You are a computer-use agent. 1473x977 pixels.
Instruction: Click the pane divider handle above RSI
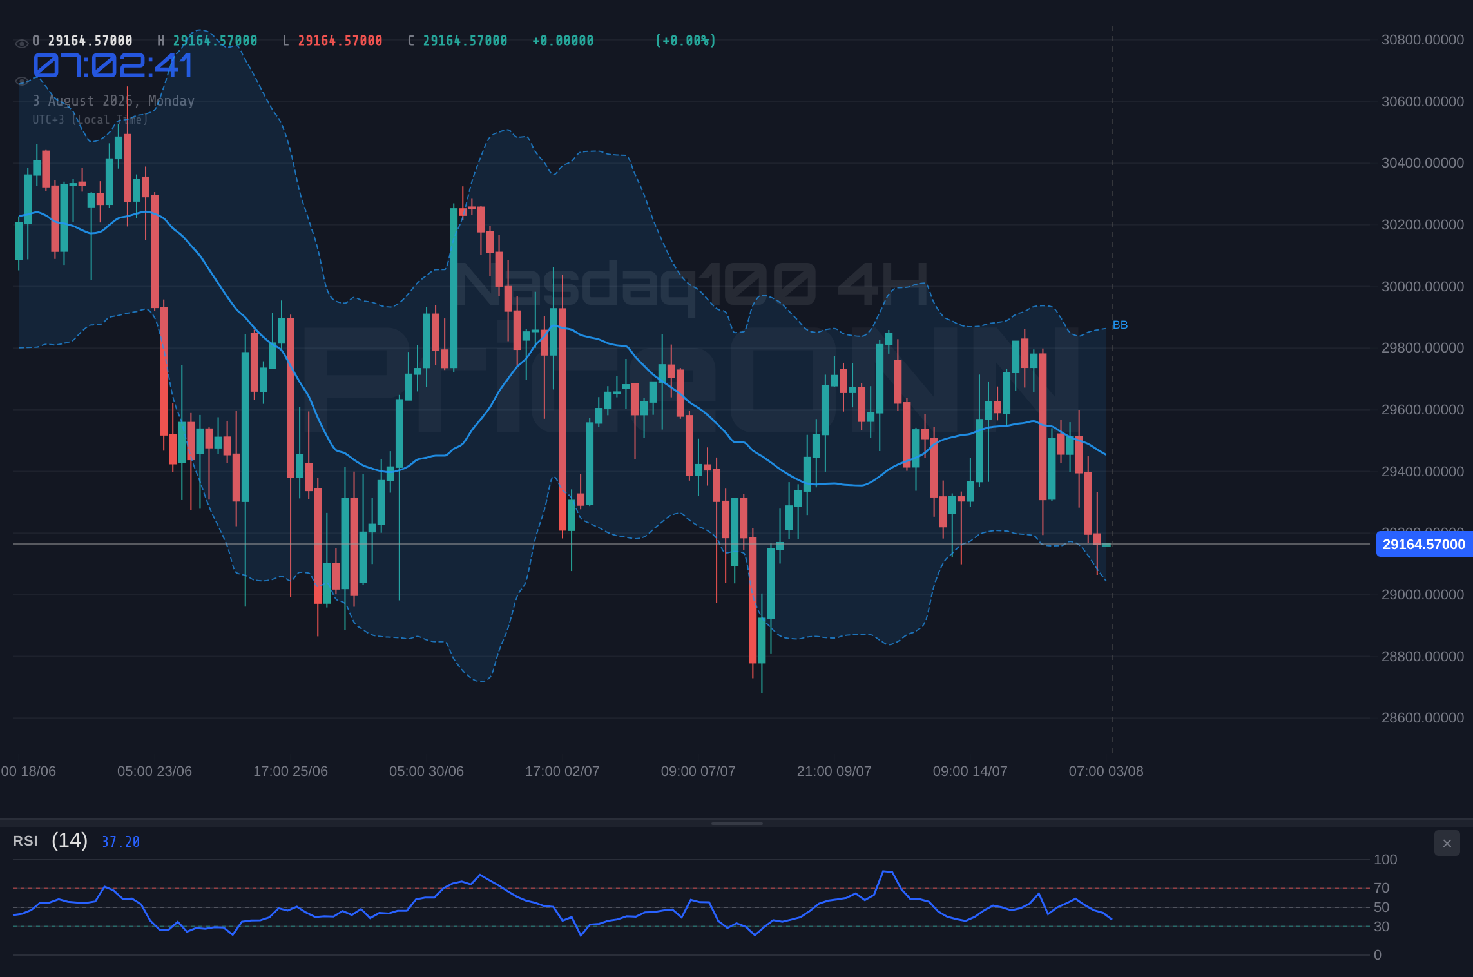point(736,823)
